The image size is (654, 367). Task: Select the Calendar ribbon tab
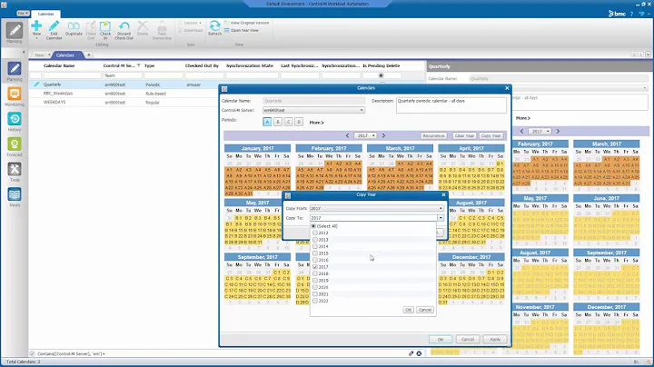pyautogui.click(x=45, y=14)
